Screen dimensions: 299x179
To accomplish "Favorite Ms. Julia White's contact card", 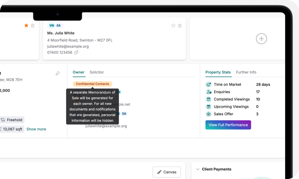I will (x=173, y=26).
